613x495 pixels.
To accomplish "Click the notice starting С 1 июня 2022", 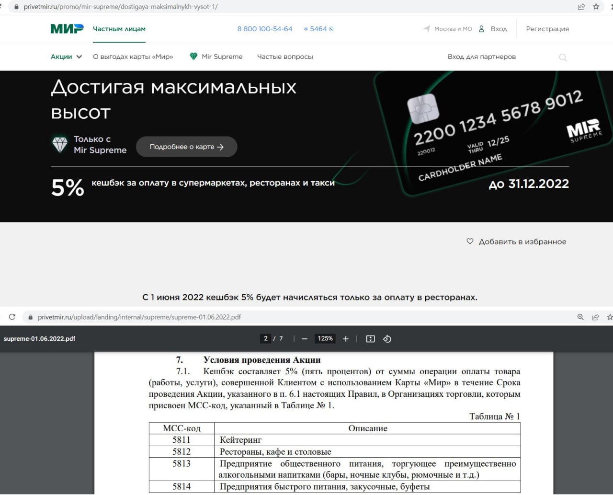I will [310, 297].
